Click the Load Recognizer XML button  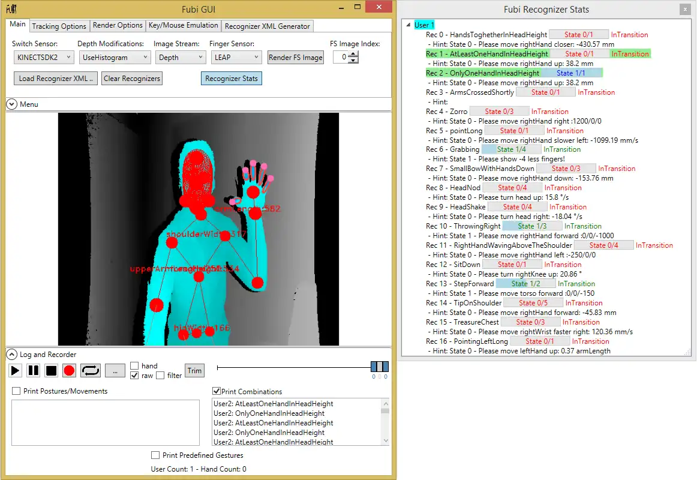click(x=55, y=79)
